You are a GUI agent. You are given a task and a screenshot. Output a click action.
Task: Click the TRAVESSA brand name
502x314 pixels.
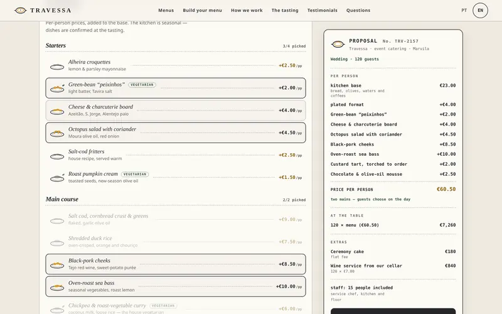(x=51, y=11)
